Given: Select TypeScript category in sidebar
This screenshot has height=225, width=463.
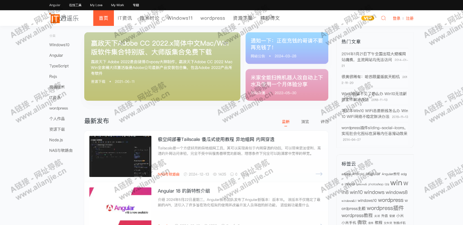Looking at the screenshot, I should 59,66.
